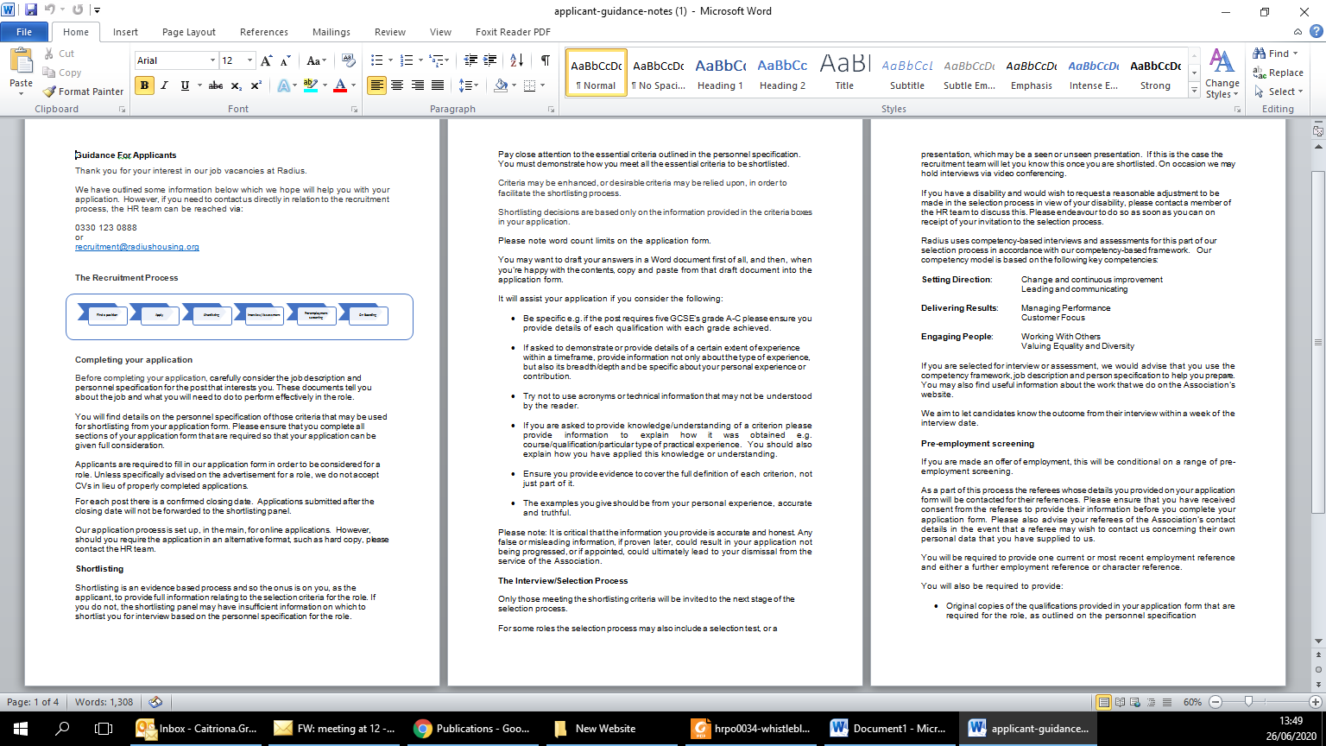1326x746 pixels.
Task: Toggle Bold formatting button
Action: click(144, 85)
